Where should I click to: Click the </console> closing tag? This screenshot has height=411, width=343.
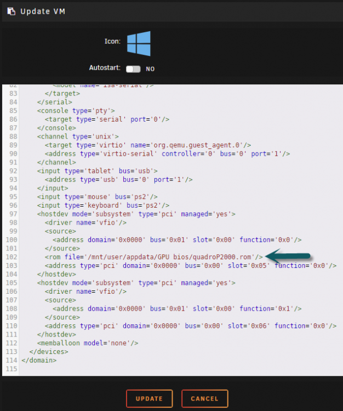pyautogui.click(x=56, y=128)
